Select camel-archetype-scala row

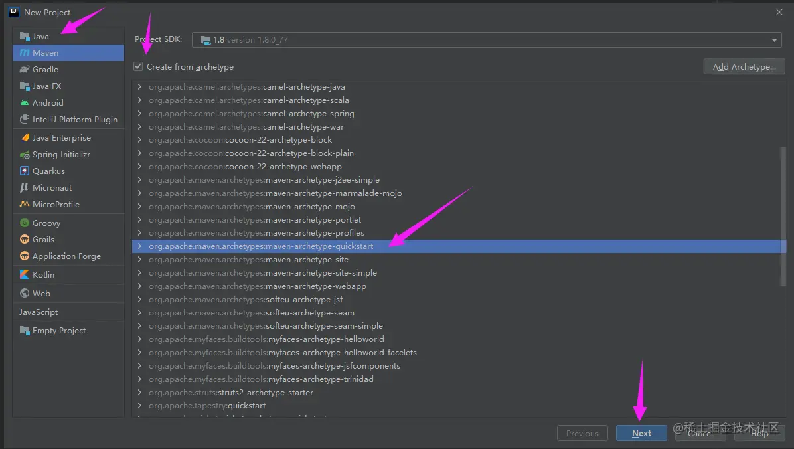459,100
